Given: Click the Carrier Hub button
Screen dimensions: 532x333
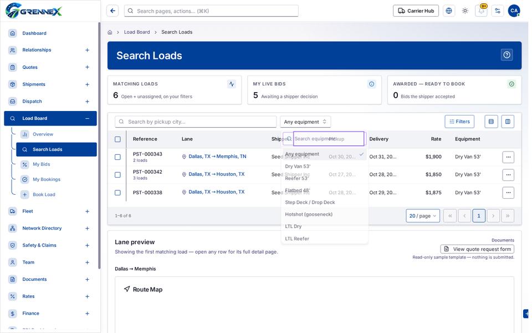Looking at the screenshot, I should [x=416, y=11].
